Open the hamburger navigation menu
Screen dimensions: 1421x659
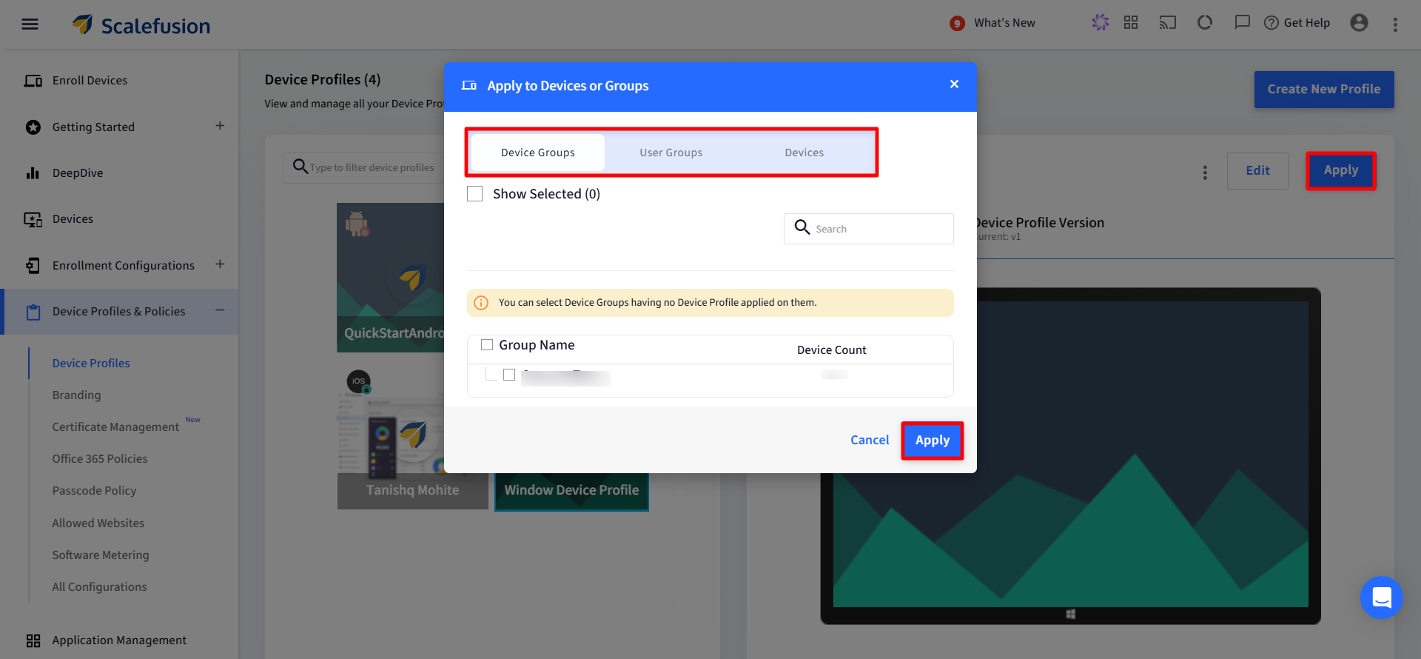(30, 24)
